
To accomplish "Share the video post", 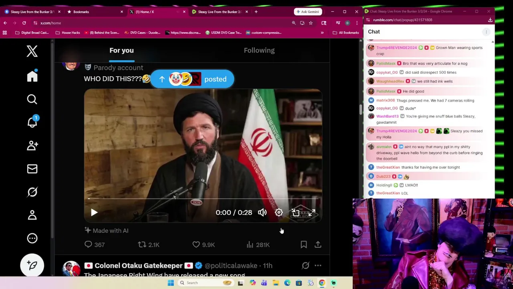I will pyautogui.click(x=318, y=244).
